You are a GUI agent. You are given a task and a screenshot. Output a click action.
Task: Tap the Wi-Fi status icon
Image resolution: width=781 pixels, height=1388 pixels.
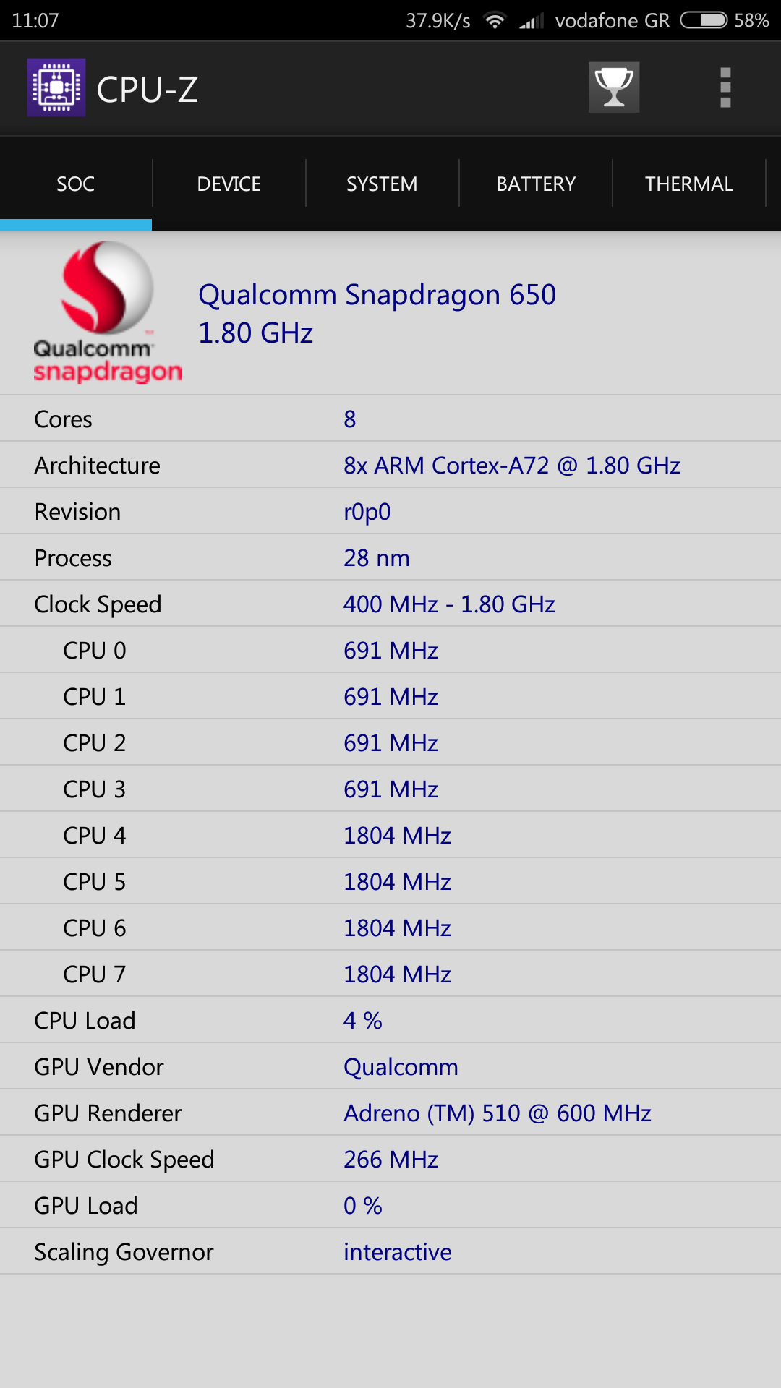[495, 20]
